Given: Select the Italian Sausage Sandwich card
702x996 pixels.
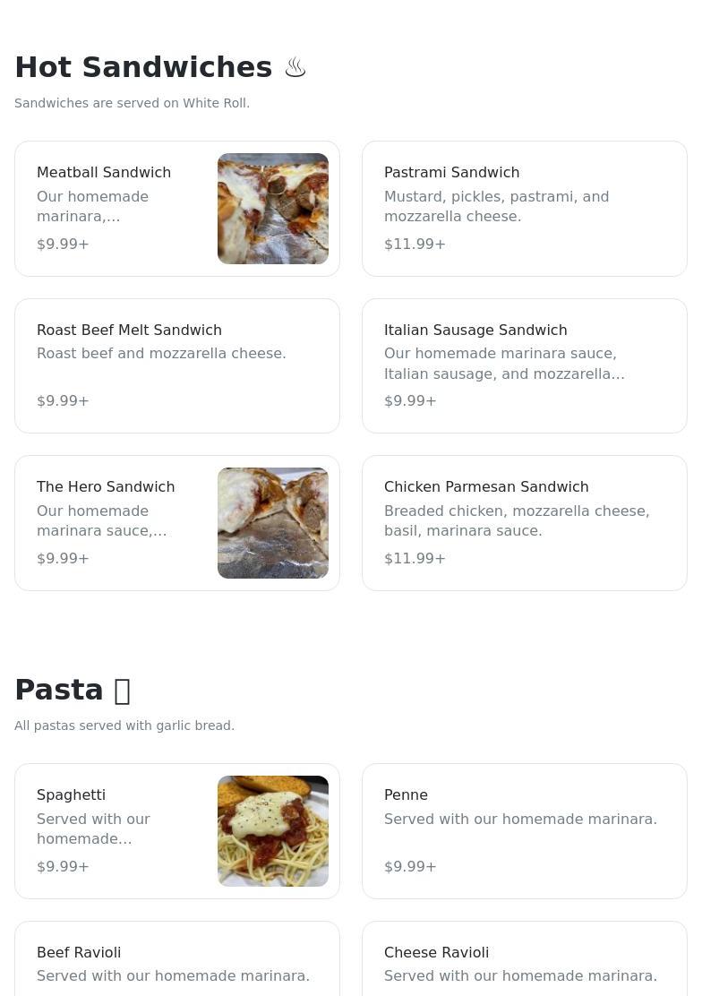Looking at the screenshot, I should tap(524, 365).
